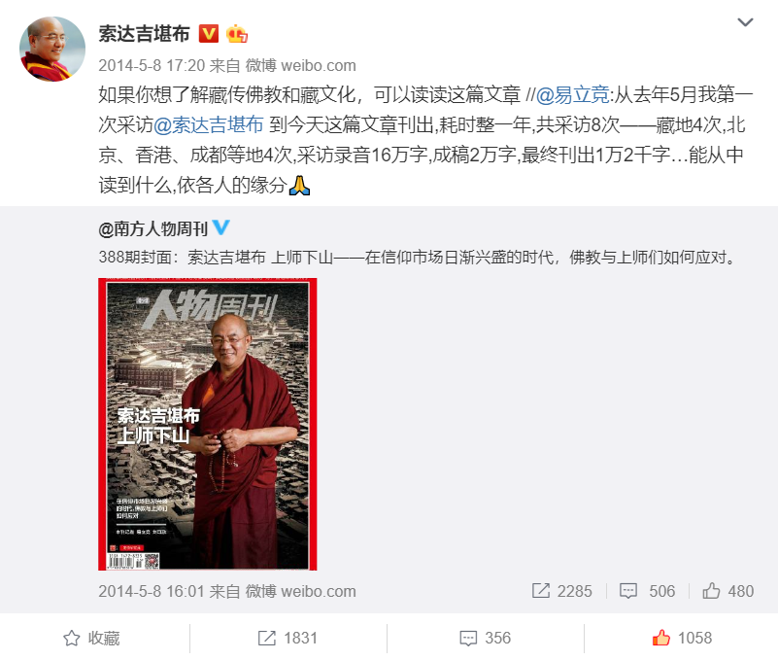Like the original post with 480 likes
This screenshot has height=660, width=778.
coord(727,591)
